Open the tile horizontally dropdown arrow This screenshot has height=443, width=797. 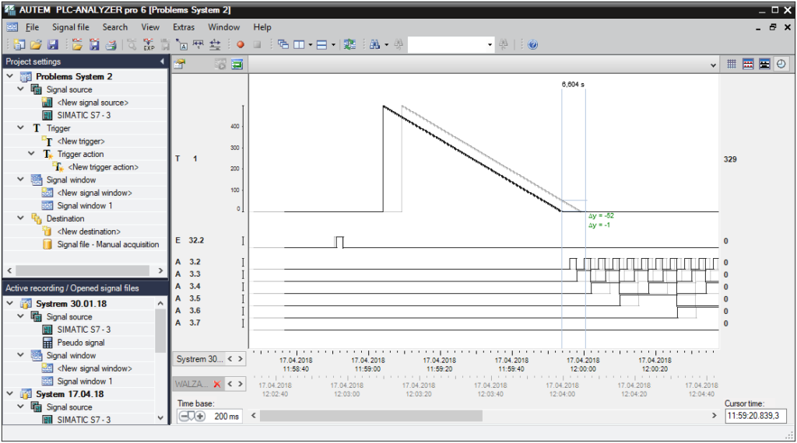[x=333, y=44]
